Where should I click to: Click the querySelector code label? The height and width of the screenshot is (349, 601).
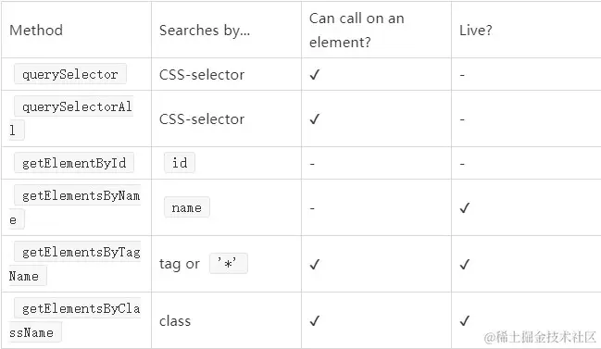70,74
